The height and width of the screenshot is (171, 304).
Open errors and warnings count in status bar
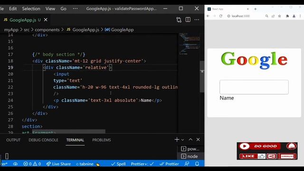pyautogui.click(x=32, y=164)
